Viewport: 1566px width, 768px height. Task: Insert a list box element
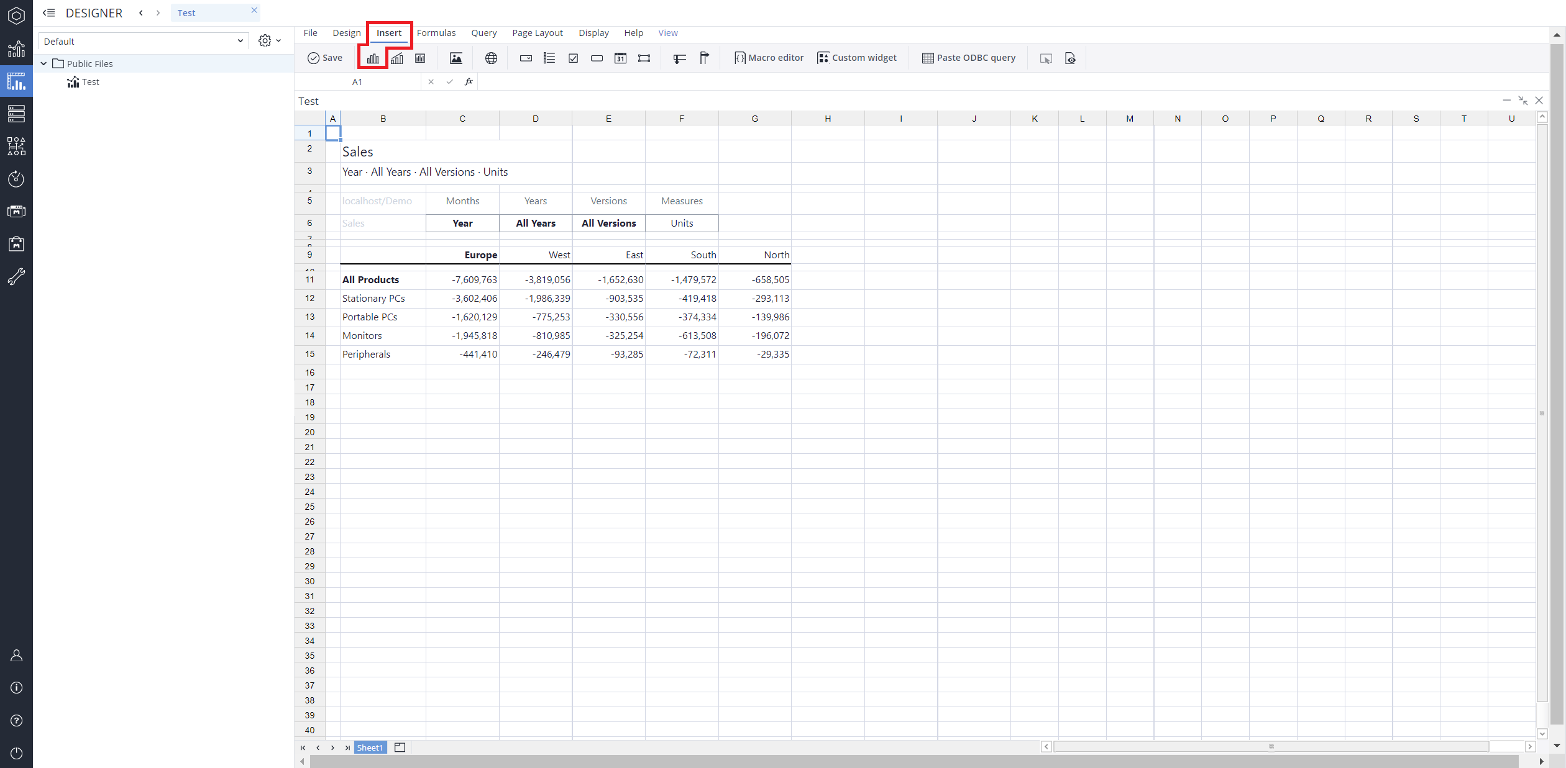coord(549,58)
